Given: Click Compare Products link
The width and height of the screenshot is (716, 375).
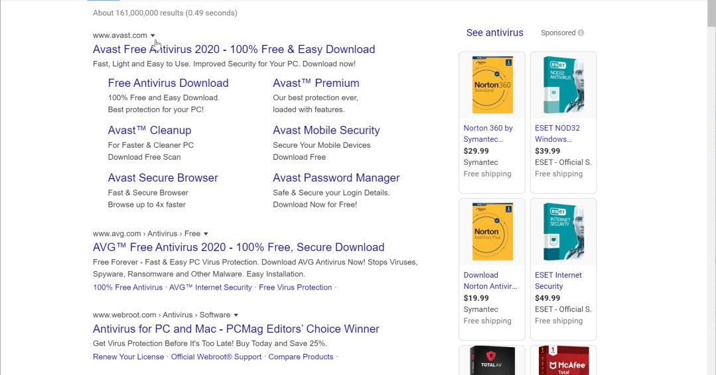Looking at the screenshot, I should 301,356.
